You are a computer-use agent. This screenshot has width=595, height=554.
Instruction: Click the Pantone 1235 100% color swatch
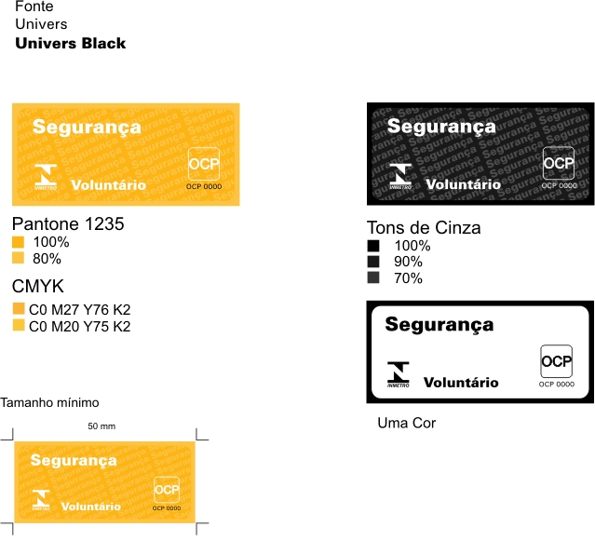18,242
